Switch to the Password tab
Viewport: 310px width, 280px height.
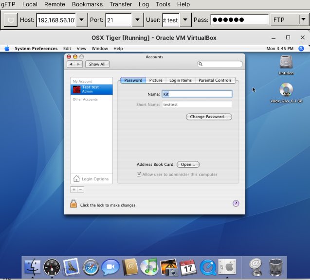[133, 80]
